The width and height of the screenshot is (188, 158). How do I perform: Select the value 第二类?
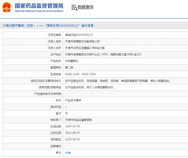pos(69,68)
